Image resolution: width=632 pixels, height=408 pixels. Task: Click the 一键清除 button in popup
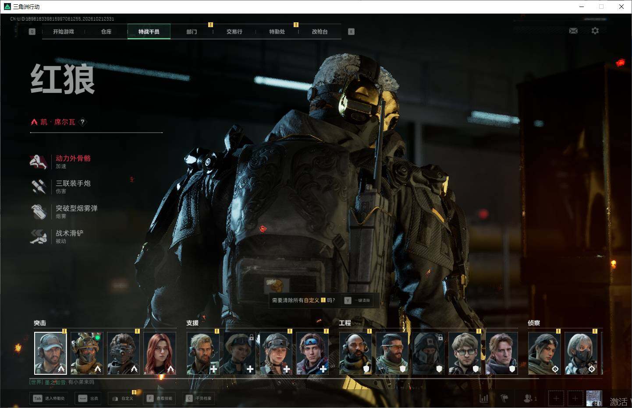click(x=358, y=300)
